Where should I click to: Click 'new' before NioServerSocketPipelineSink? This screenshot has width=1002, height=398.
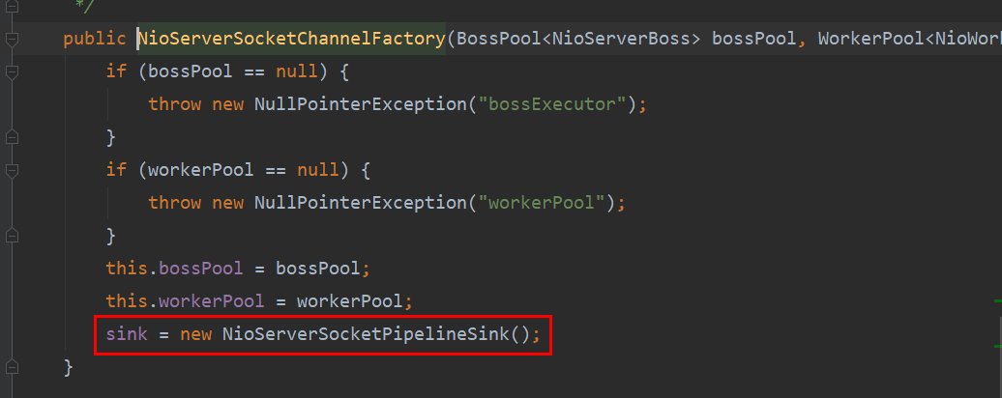click(x=195, y=333)
